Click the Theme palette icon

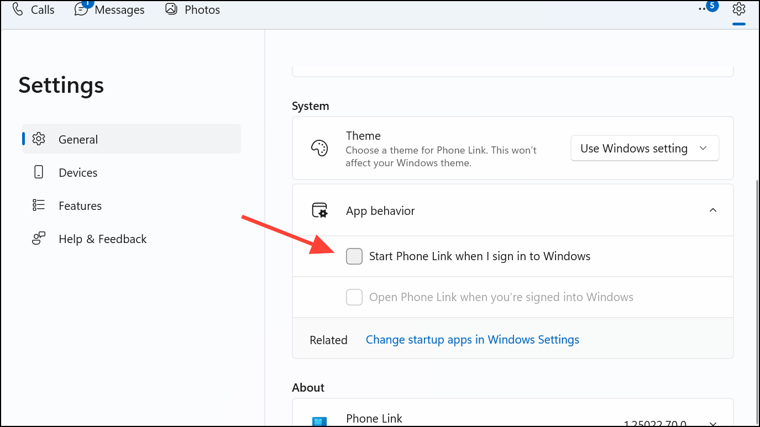pyautogui.click(x=319, y=148)
